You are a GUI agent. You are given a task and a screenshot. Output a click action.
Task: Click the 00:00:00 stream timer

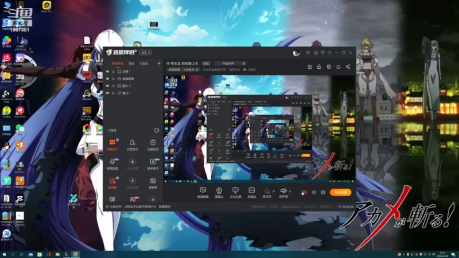pos(346,207)
